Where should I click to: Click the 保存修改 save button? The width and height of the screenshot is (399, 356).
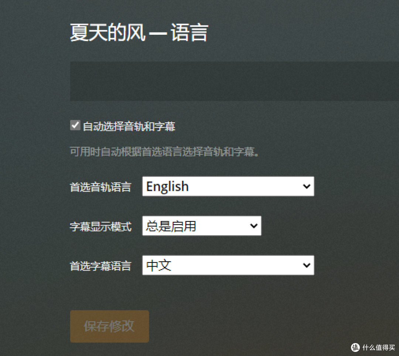click(109, 326)
